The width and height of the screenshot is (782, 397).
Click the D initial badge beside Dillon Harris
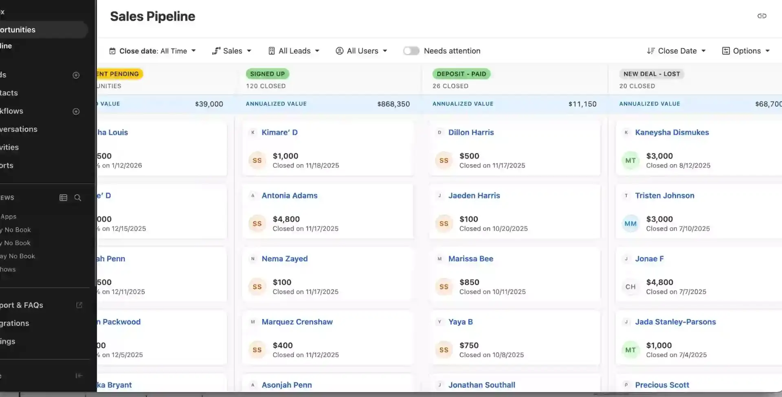coord(439,132)
